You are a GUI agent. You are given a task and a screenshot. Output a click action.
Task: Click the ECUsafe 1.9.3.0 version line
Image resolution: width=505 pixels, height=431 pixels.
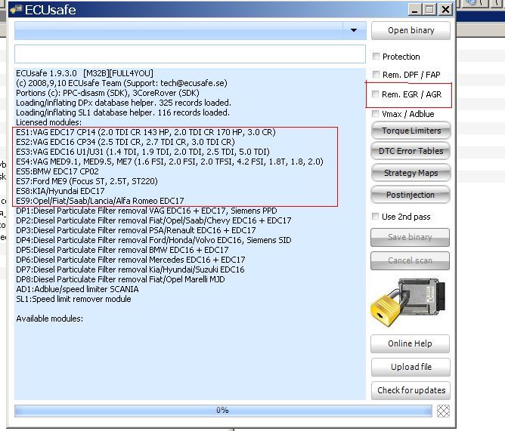tap(85, 73)
